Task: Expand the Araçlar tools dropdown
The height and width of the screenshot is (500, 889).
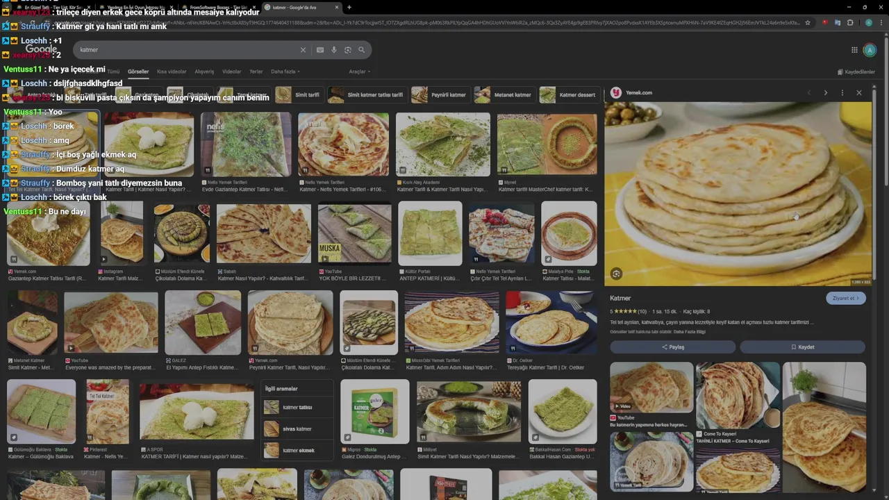Action: (359, 72)
